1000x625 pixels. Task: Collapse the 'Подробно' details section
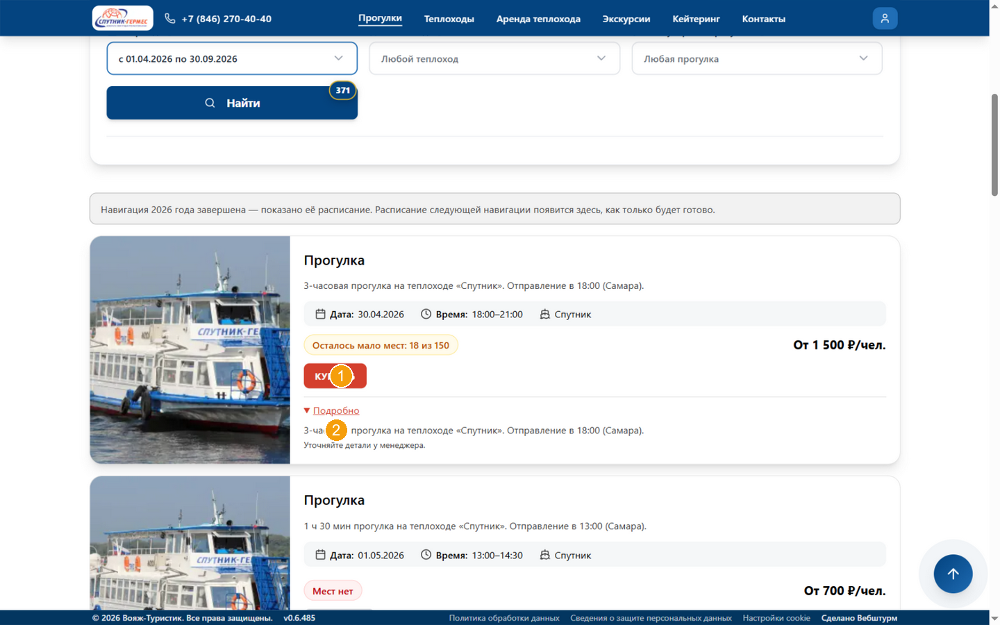tap(336, 410)
